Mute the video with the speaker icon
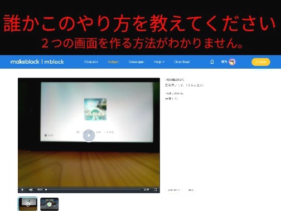 click(x=31, y=190)
